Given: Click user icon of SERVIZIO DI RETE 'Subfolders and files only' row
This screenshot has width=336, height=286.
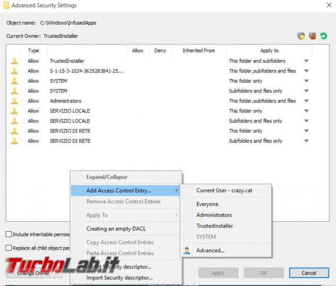Looking at the screenshot, I should point(14,141).
